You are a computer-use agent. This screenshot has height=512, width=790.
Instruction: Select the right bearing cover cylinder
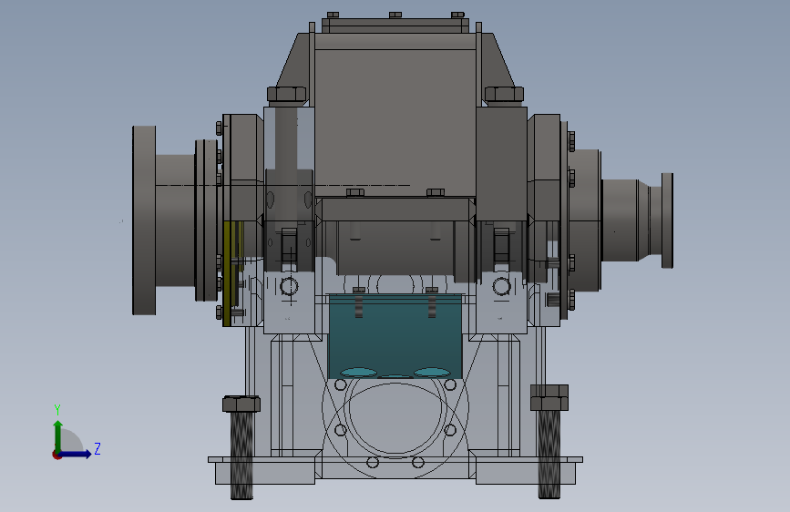pyautogui.click(x=584, y=220)
